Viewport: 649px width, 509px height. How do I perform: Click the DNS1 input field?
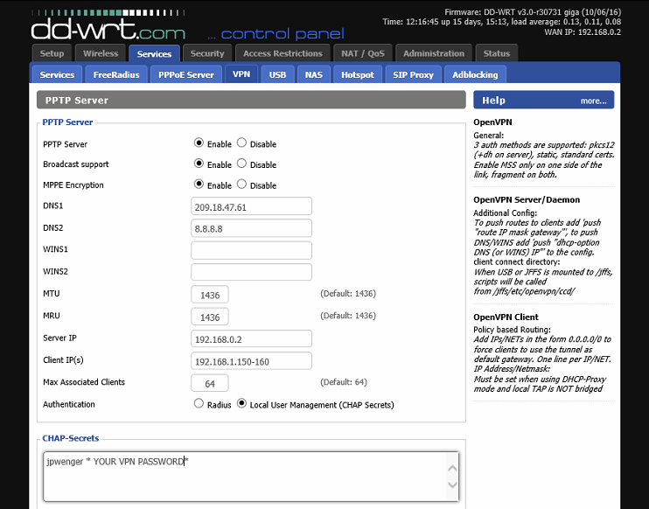click(x=251, y=206)
